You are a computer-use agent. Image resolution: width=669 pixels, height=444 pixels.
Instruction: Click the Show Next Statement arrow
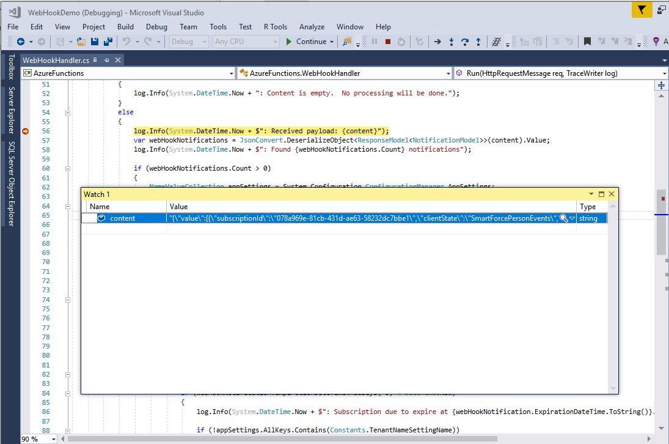[x=437, y=42]
